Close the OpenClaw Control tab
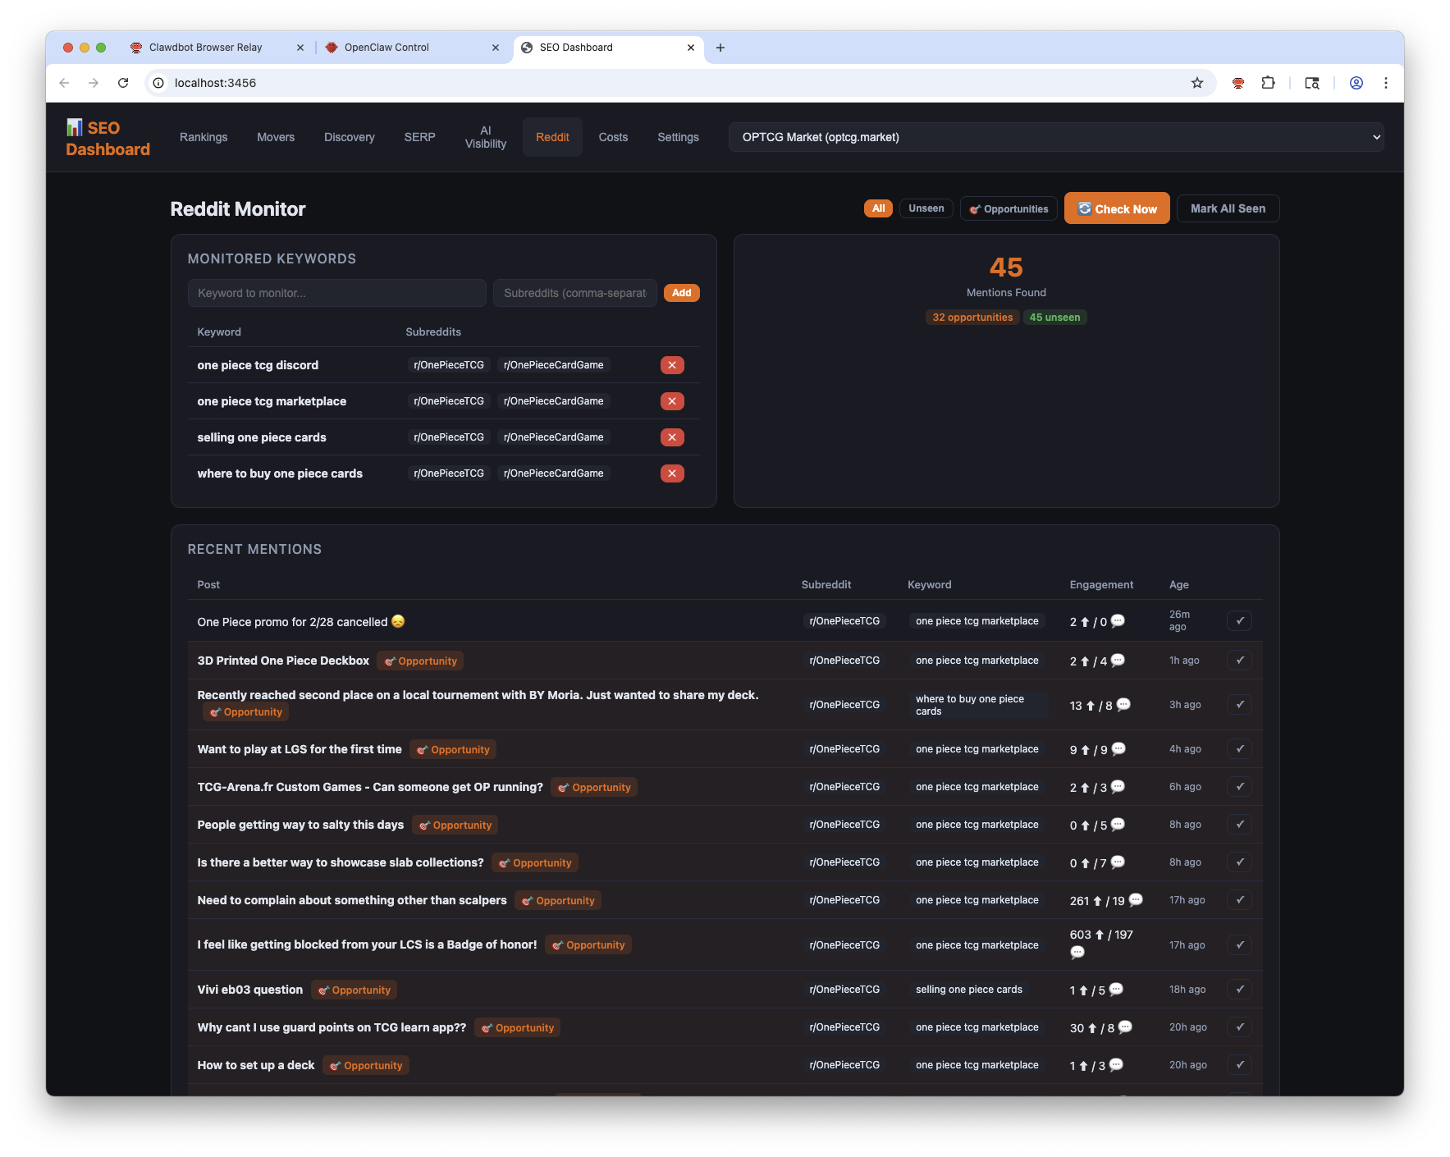The width and height of the screenshot is (1450, 1157). [x=496, y=48]
